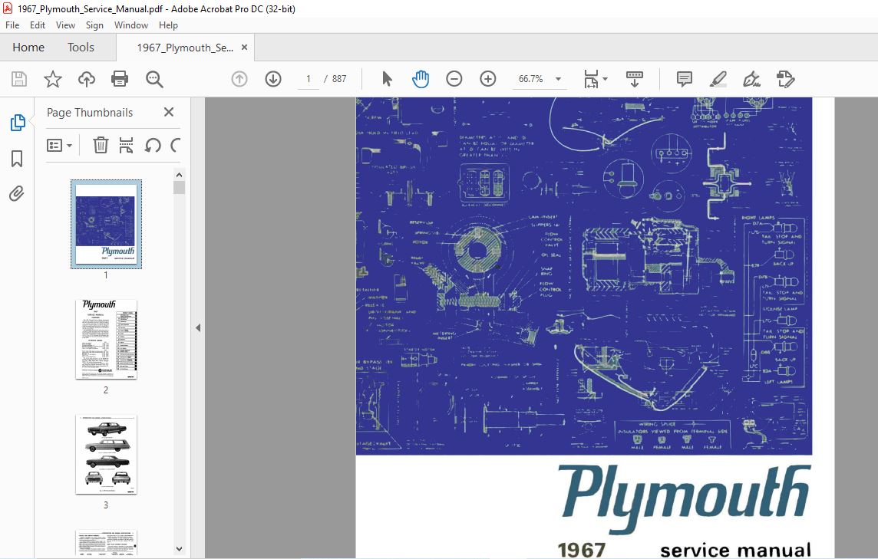Screen dimensions: 878x559
Task: Show the Page Thumbnails sidebar icon
Action: click(x=18, y=123)
